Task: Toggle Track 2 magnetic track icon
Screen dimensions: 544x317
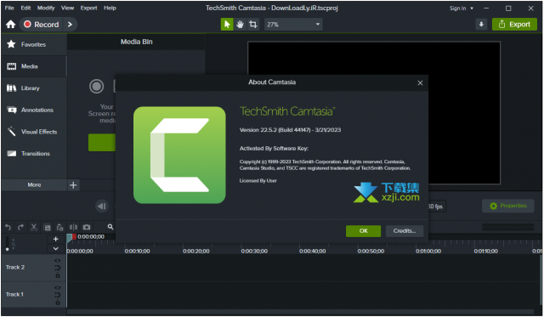Action: click(x=58, y=268)
